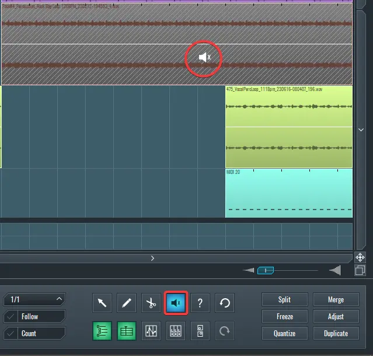Select the arrow selection tool

click(102, 303)
